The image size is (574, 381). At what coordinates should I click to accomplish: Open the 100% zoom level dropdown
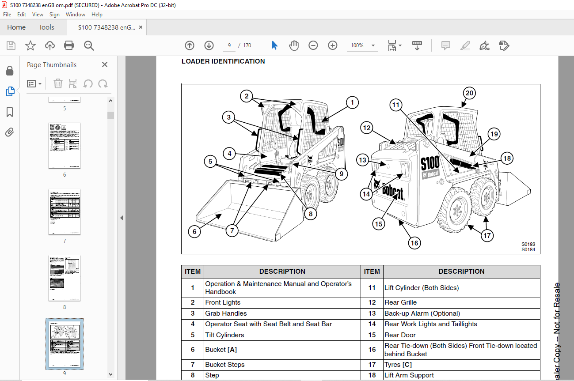[x=363, y=45]
